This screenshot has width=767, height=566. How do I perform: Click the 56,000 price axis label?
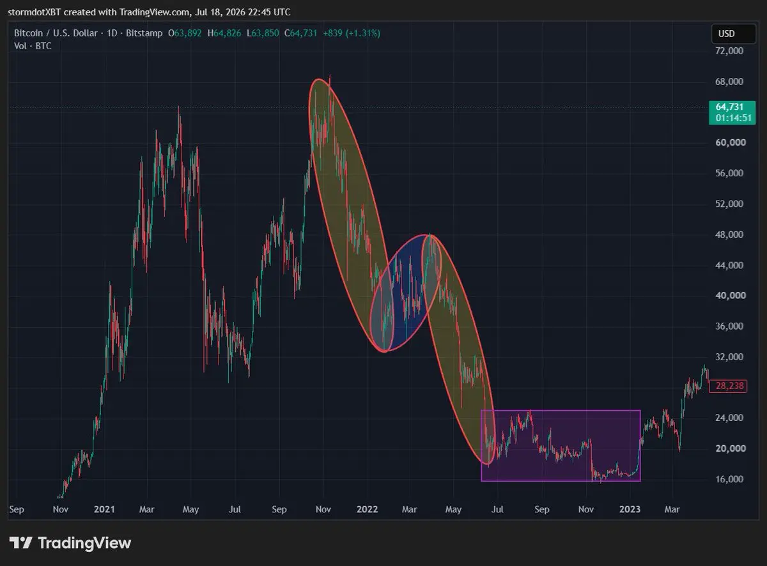tap(729, 173)
